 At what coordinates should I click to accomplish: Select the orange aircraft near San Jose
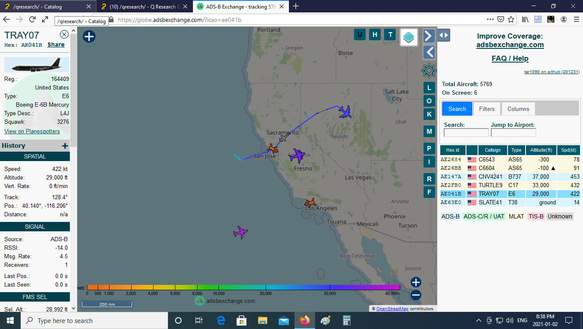pos(273,149)
